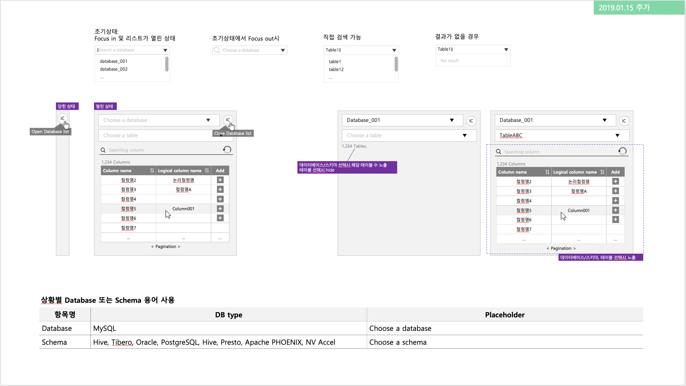Viewport: 686px width, 386px height.
Task: Click plus icon for 컬럼명5 in left table
Action: pyautogui.click(x=220, y=209)
